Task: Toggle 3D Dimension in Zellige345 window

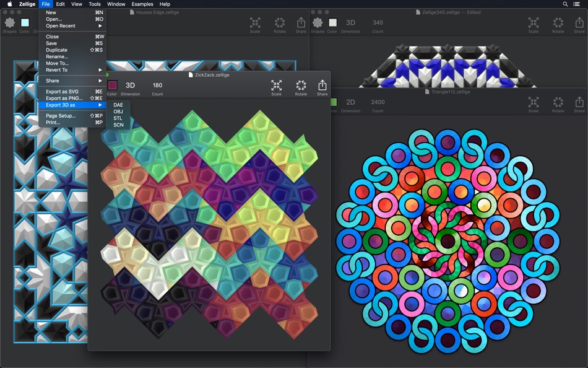Action: coord(350,23)
